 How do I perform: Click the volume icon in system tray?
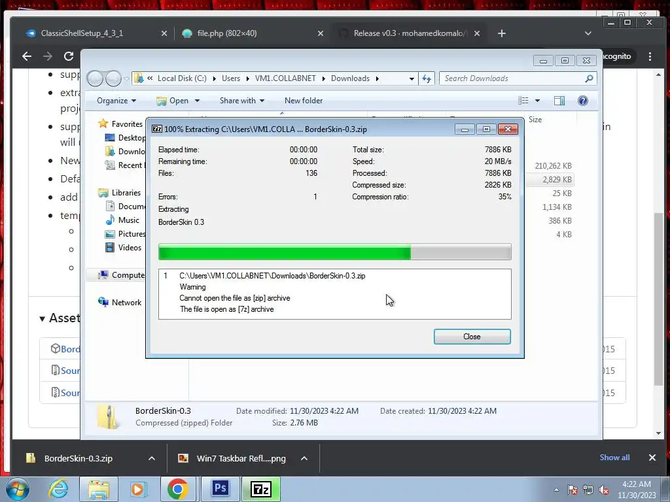604,490
